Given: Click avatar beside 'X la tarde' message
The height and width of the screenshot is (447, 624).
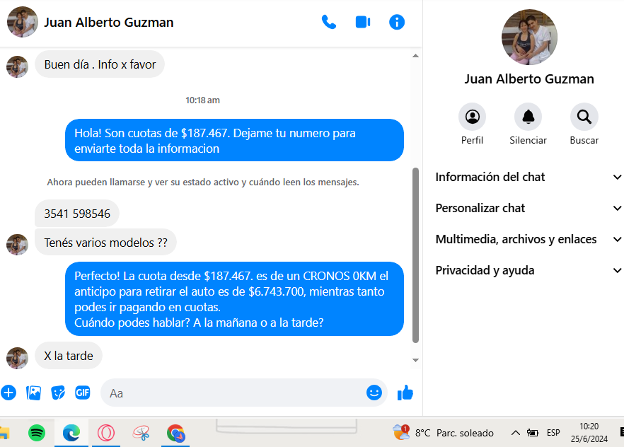Looking at the screenshot, I should 17,358.
